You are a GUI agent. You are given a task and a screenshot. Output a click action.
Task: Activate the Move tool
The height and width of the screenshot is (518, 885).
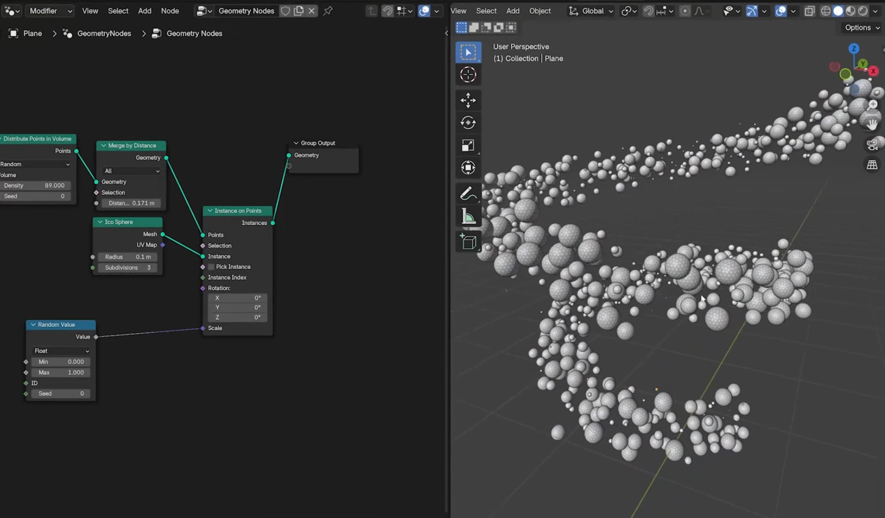click(x=468, y=100)
